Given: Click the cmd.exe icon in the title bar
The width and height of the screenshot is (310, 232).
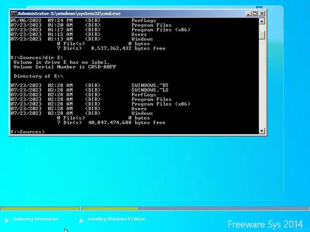Looking at the screenshot, I should pos(14,14).
